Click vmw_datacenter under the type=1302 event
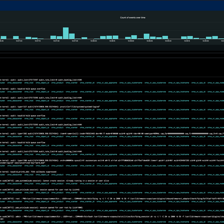224x224 pixels. (x=15, y=137)
